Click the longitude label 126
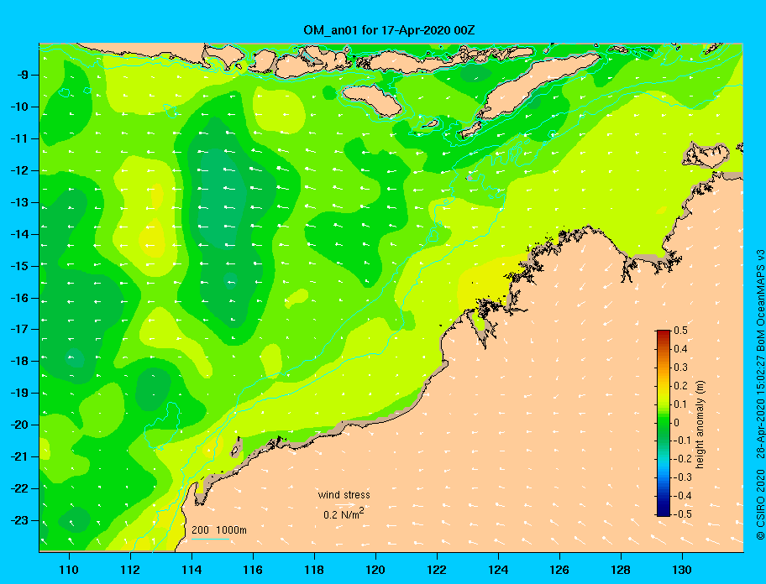The width and height of the screenshot is (766, 584). [559, 570]
